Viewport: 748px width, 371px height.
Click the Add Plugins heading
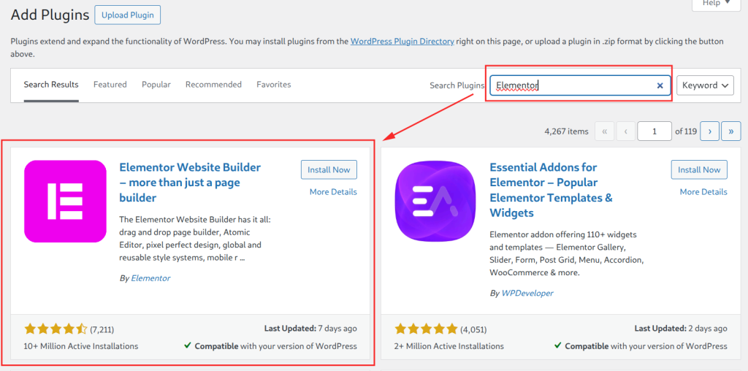pyautogui.click(x=50, y=15)
